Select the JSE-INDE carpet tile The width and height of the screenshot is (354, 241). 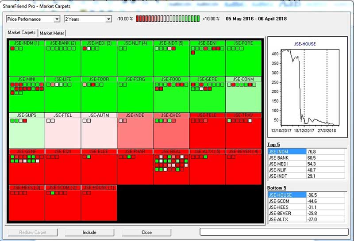pyautogui.click(x=135, y=130)
